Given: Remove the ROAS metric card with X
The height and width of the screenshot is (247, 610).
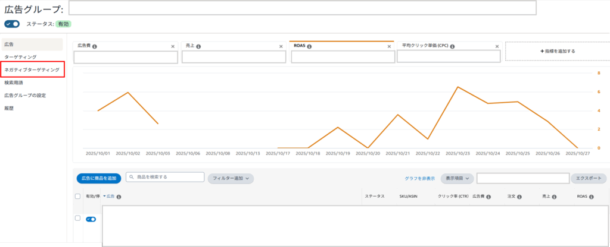Looking at the screenshot, I should 389,46.
